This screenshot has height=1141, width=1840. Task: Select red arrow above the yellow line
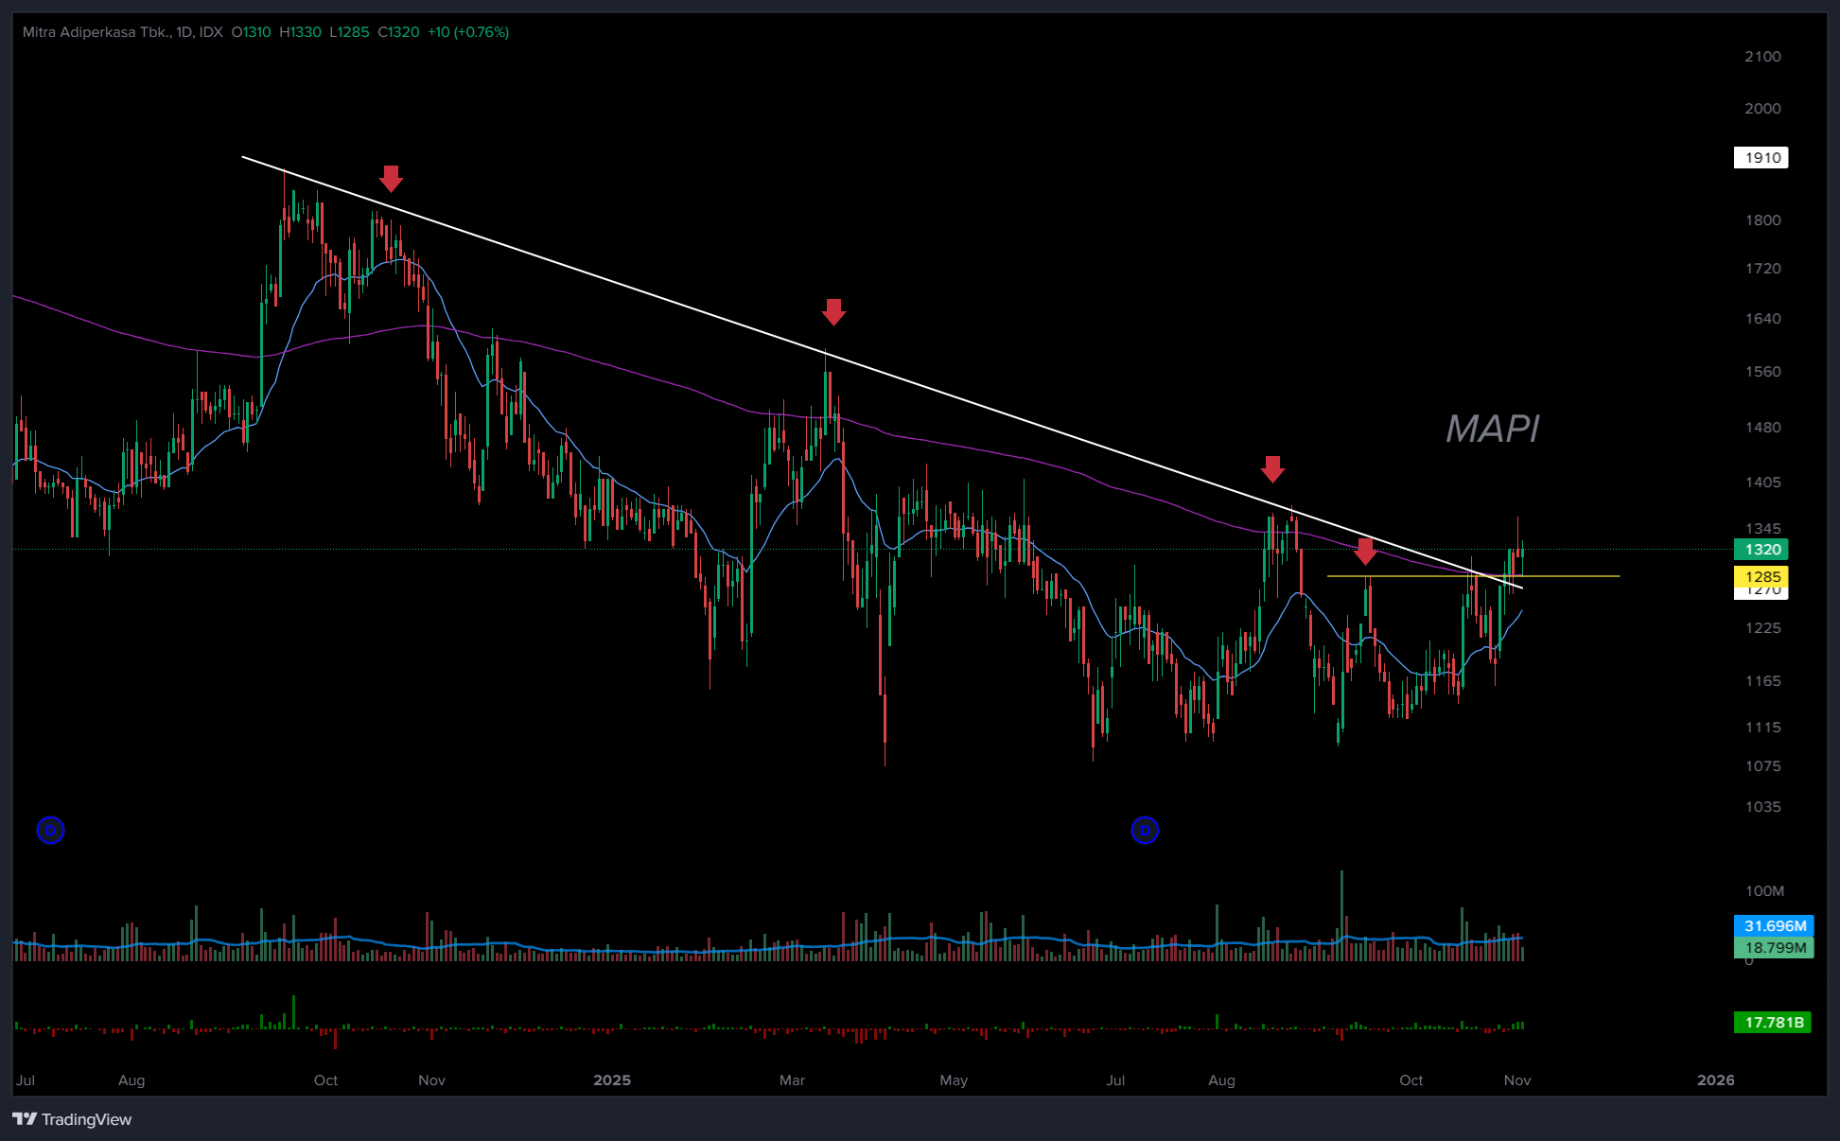tap(1364, 551)
